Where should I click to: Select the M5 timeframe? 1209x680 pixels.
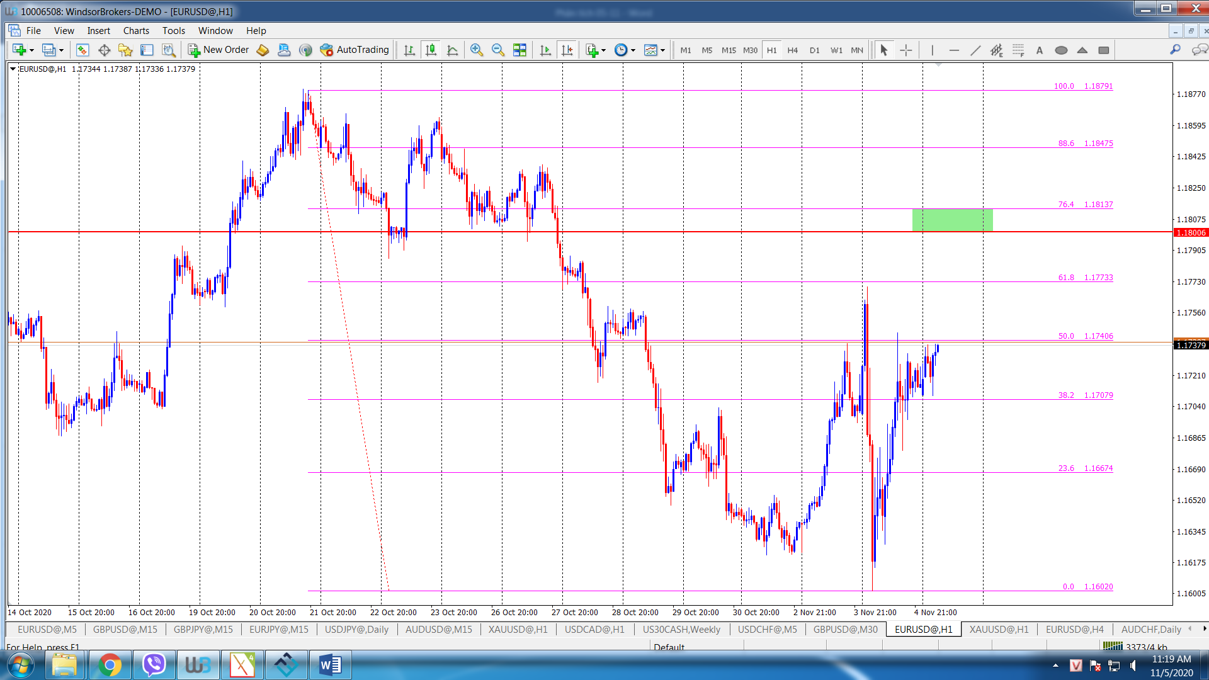(707, 50)
